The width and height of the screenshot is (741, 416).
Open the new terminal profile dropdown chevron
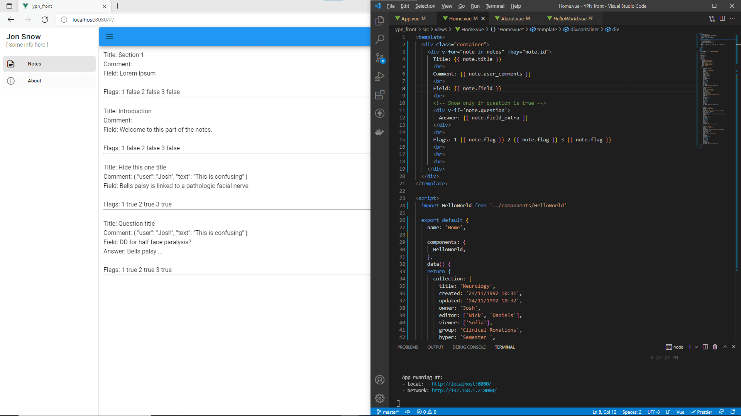coord(695,347)
